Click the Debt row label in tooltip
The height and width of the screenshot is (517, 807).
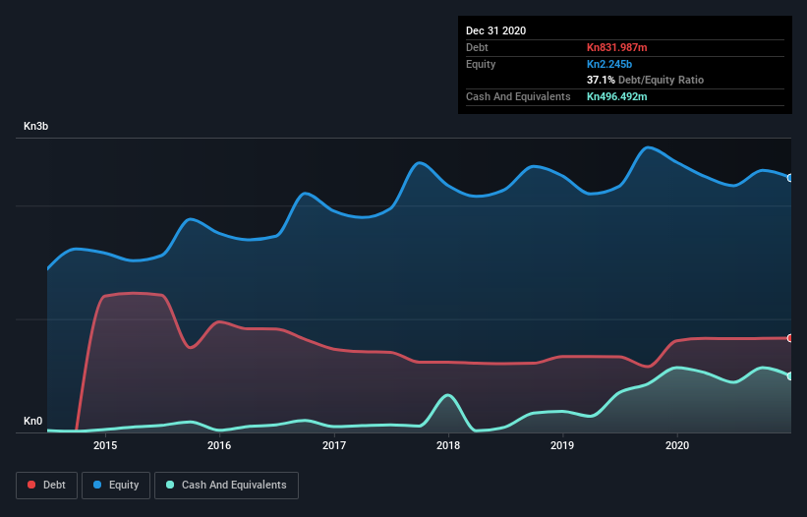click(477, 47)
